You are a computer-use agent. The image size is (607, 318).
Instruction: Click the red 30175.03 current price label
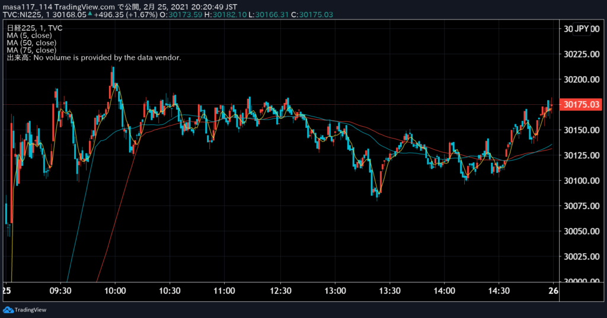581,104
